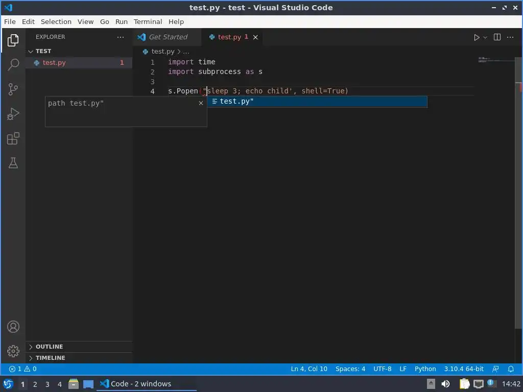
Task: Click the breadcrumb ellipsis segment
Action: pyautogui.click(x=186, y=52)
